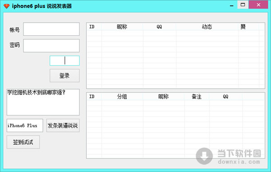The width and height of the screenshot is (271, 172).
Task: Click the 密码 password input field
Action: (51, 46)
